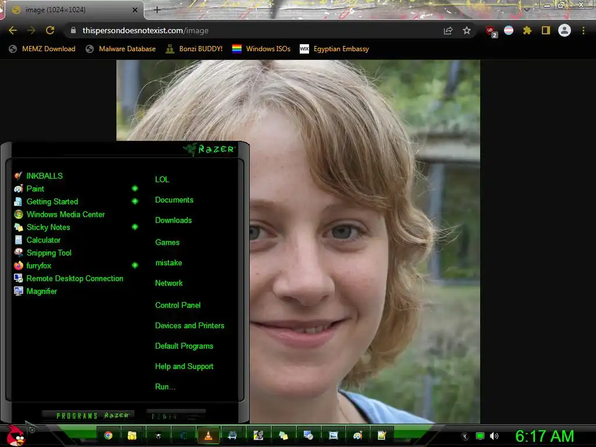Go forward using the browser forward arrow
596x447 pixels.
[x=31, y=30]
